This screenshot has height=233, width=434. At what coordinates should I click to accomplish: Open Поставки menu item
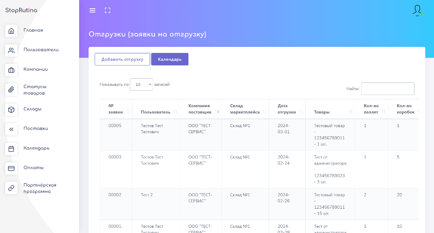36,129
